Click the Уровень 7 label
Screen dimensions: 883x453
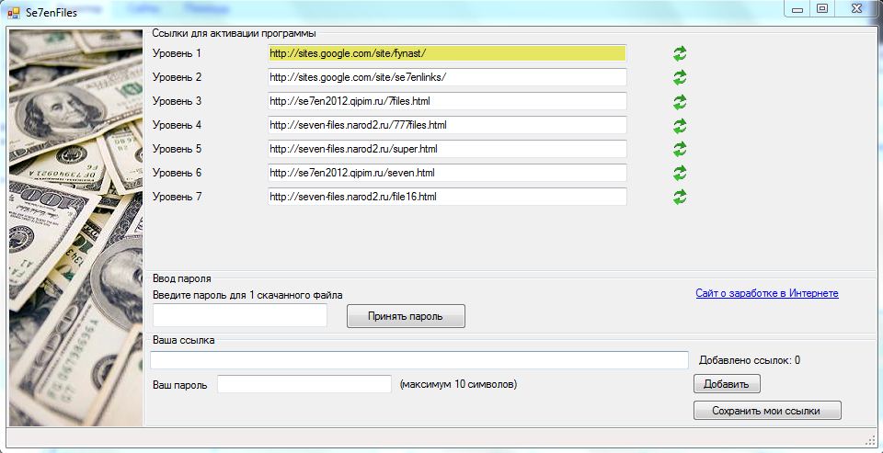tap(177, 197)
